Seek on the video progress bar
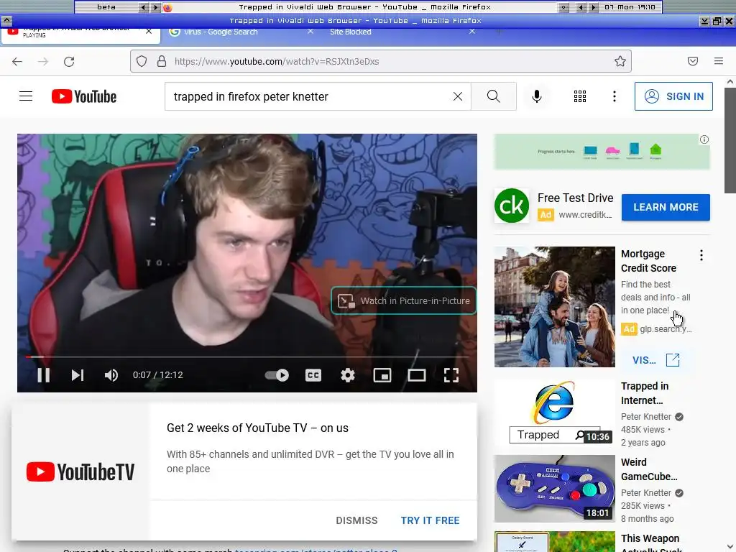This screenshot has width=736, height=552. (x=247, y=357)
